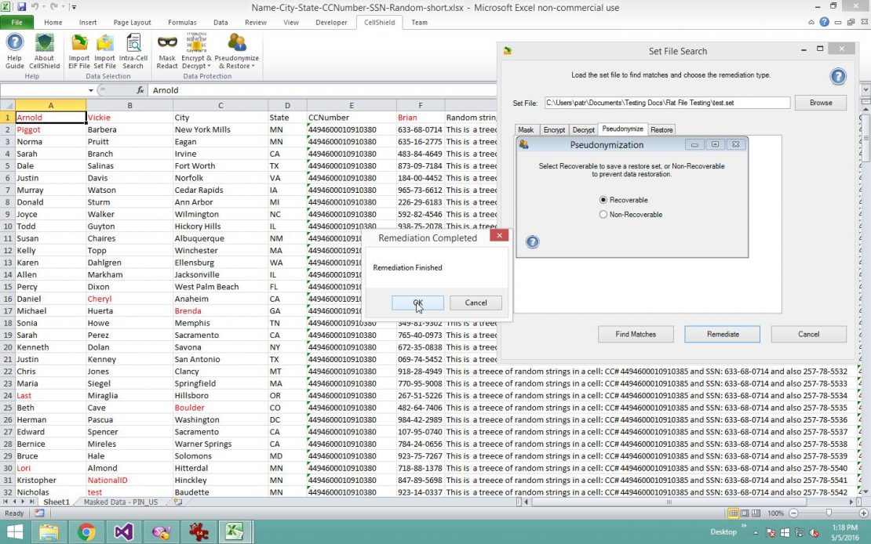Select the Decrypt tab in Set File Search
Screen dimensions: 871x544
[583, 130]
